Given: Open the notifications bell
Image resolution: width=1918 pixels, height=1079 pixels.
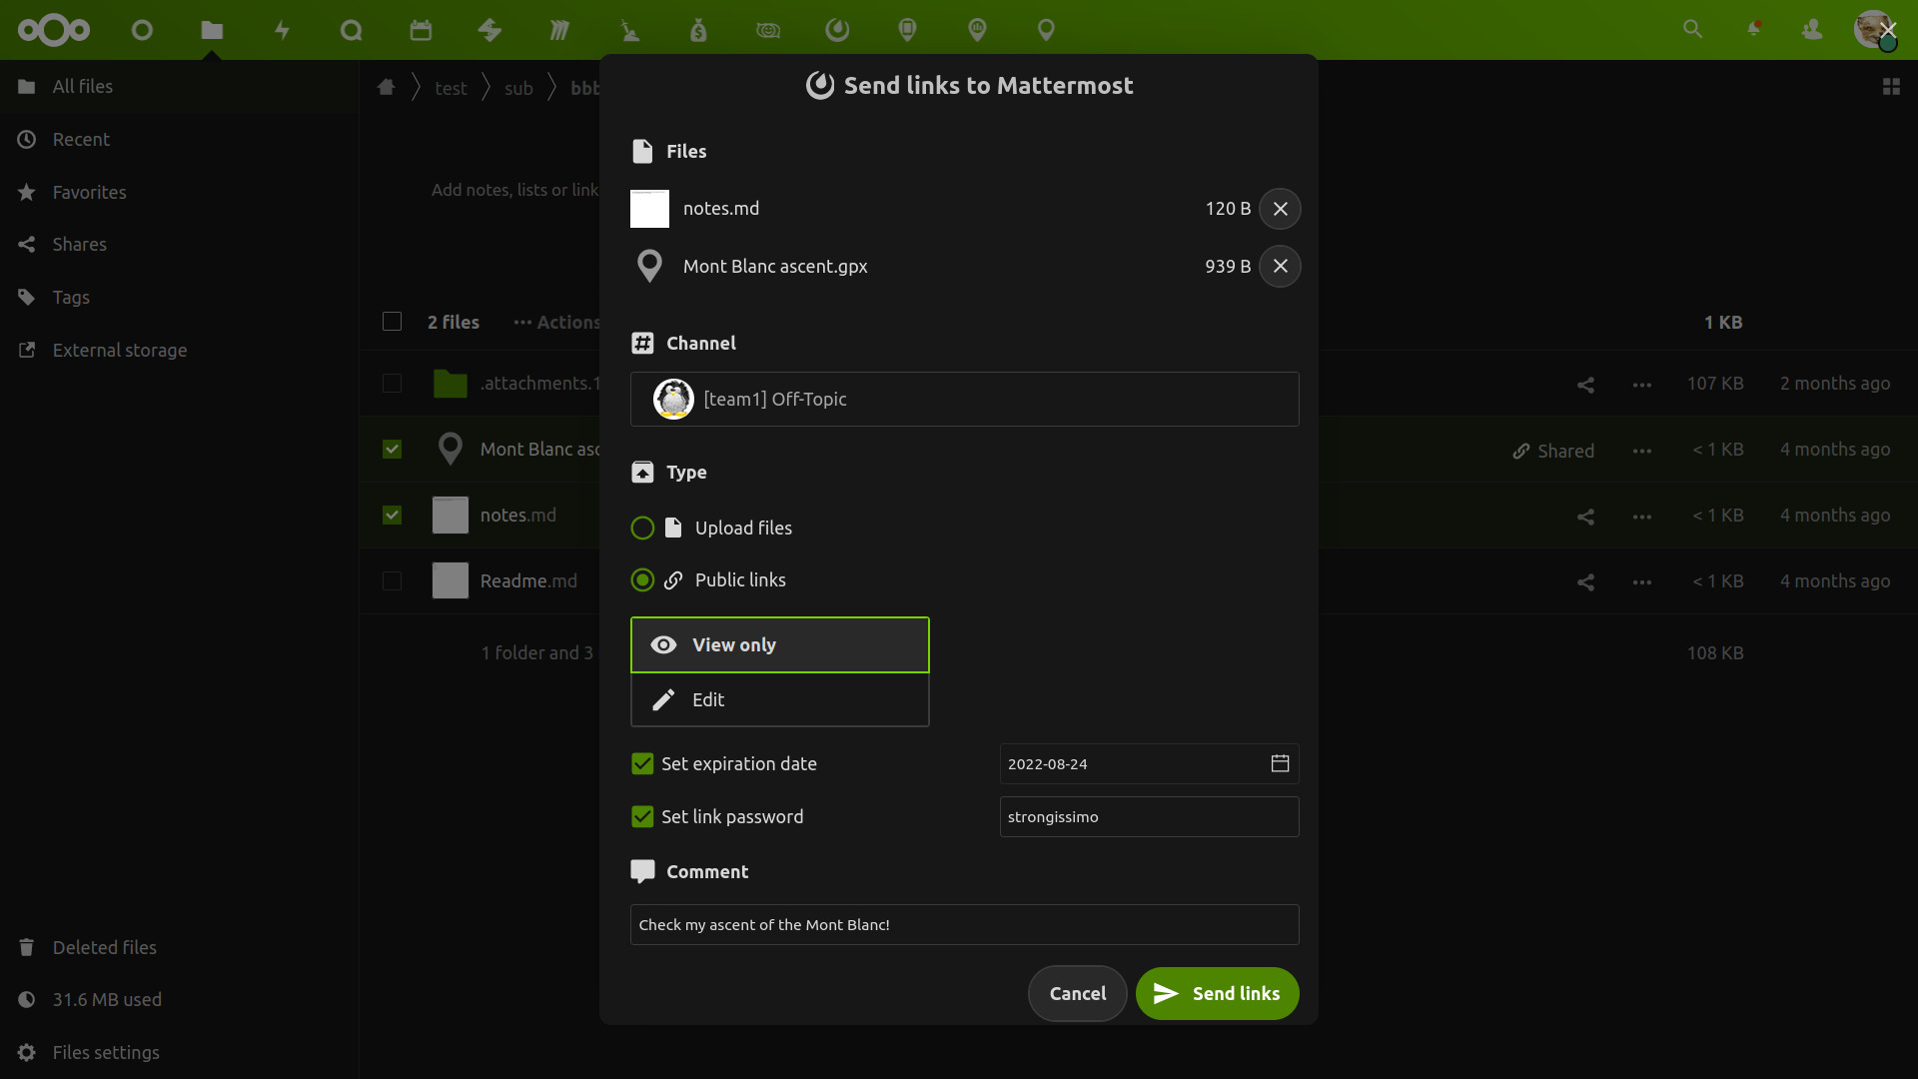Looking at the screenshot, I should point(1753,29).
